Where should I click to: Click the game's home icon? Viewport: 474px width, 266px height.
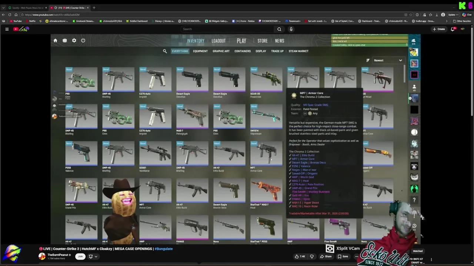[x=55, y=41]
